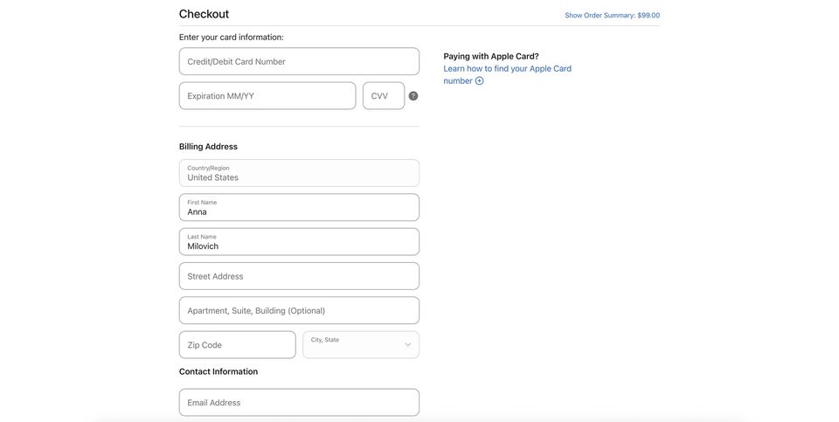Focus the Credit/Debit Card Number field
This screenshot has height=422, width=839.
pos(299,61)
